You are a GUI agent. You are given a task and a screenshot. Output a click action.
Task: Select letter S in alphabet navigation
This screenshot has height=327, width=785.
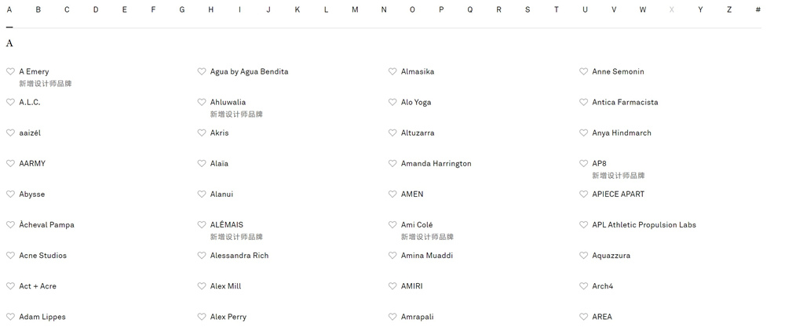(528, 9)
